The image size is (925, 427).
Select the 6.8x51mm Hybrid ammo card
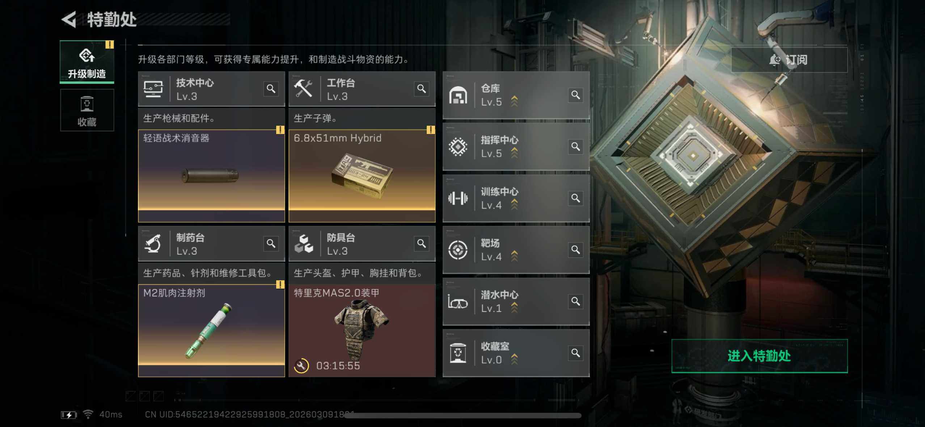pos(362,176)
